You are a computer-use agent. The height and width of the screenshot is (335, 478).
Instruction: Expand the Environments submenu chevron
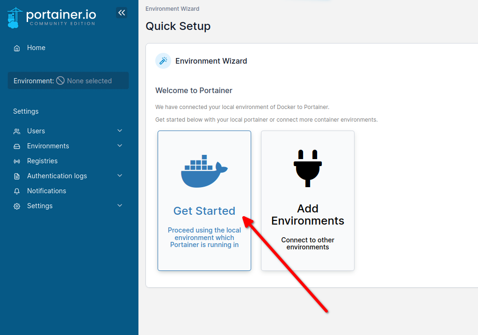pyautogui.click(x=120, y=146)
